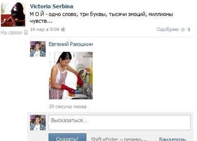The height and width of the screenshot is (141, 197).
Task: Click the 14 мар в 9:04 post timestamp
Action: pos(44,29)
